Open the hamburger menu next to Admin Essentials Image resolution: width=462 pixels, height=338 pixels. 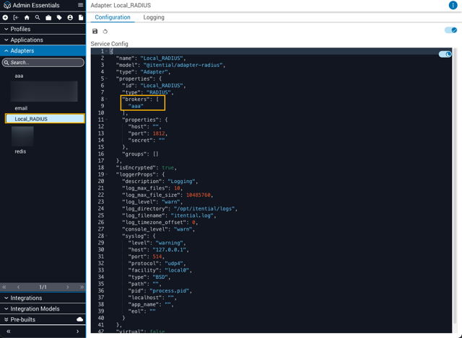80,5
